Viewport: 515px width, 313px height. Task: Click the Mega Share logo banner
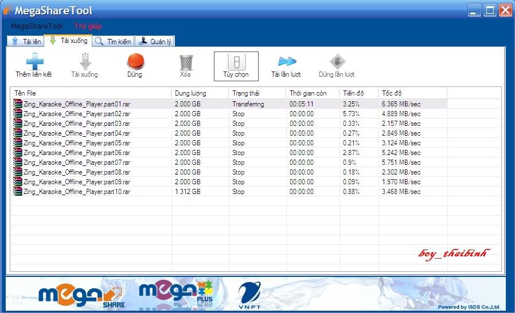[82, 296]
